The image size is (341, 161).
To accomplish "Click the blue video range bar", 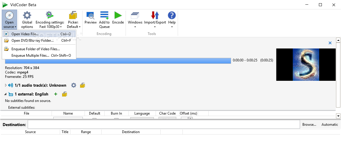I will (x=118, y=61).
